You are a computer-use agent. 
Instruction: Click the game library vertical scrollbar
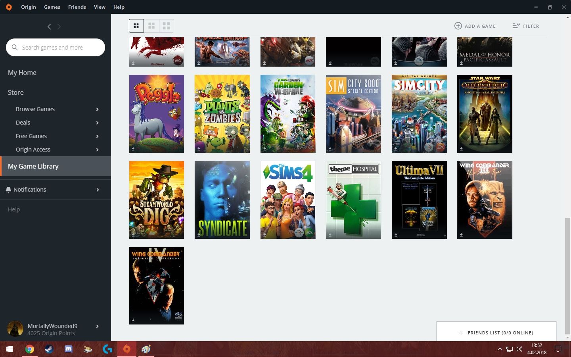[x=567, y=276]
